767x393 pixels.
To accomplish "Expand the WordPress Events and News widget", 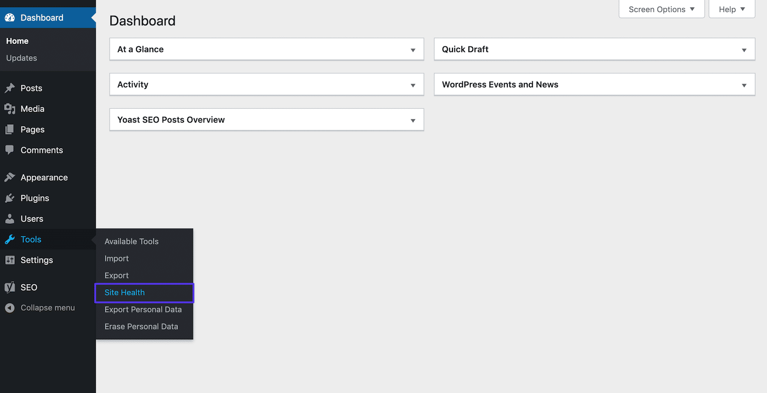I will coord(744,84).
